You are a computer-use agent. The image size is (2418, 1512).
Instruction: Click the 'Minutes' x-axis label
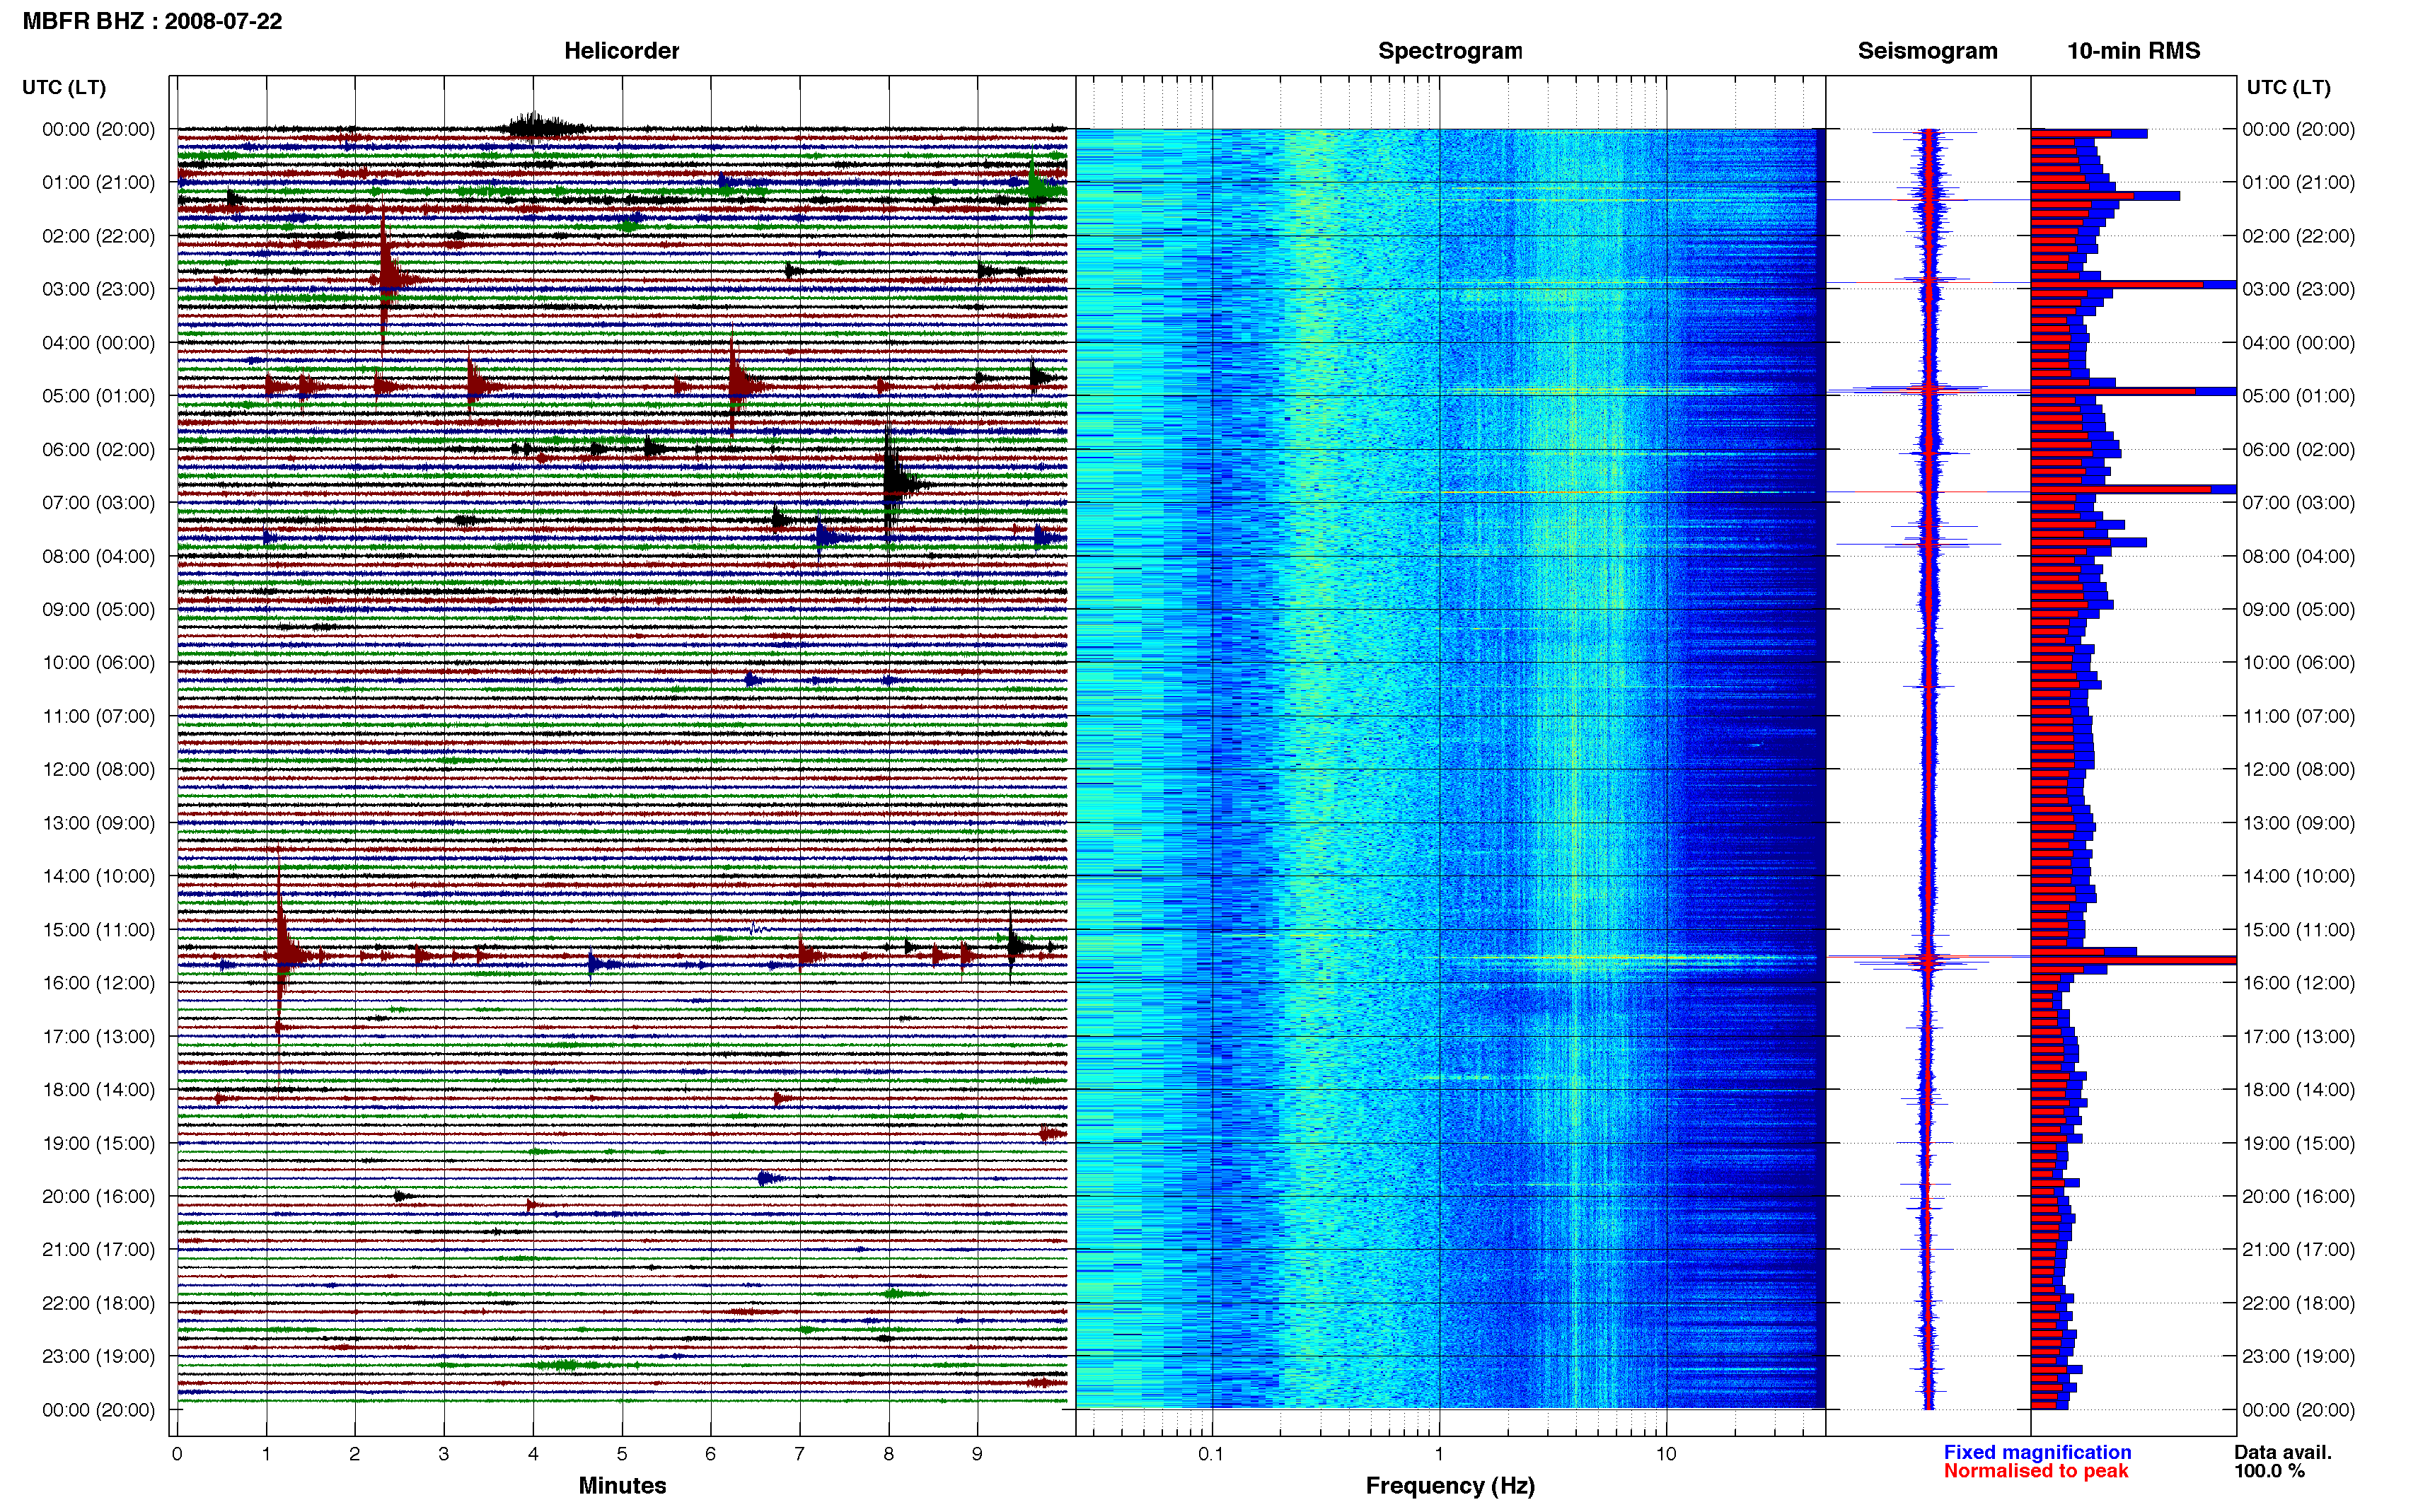pyautogui.click(x=622, y=1486)
